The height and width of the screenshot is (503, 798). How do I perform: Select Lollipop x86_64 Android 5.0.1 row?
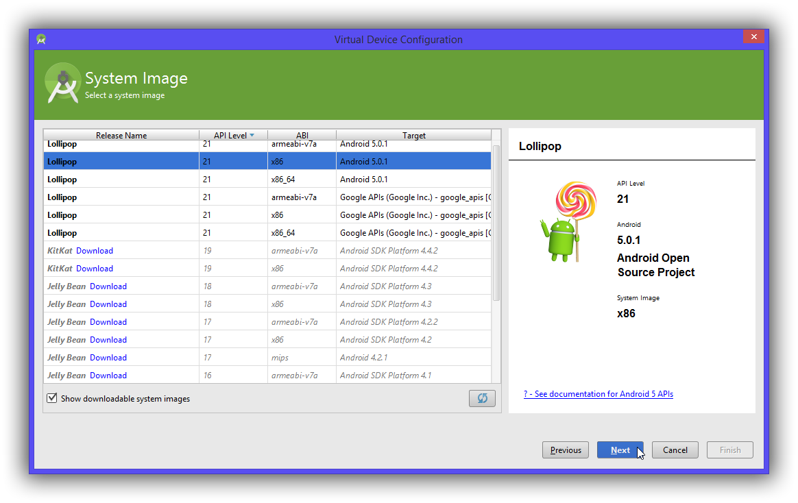pyautogui.click(x=267, y=179)
